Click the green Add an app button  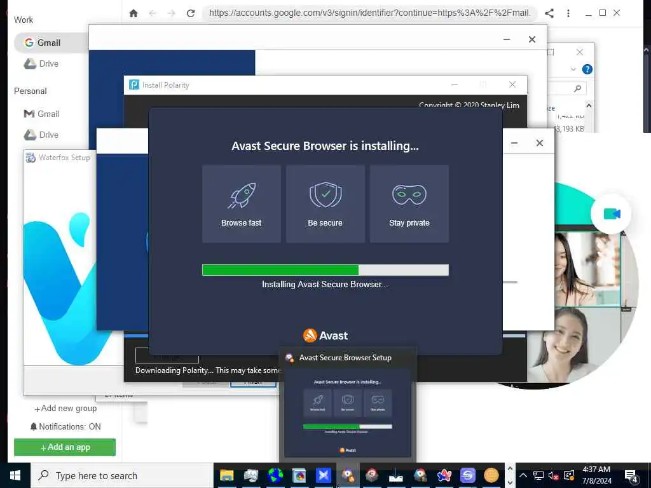pyautogui.click(x=65, y=447)
